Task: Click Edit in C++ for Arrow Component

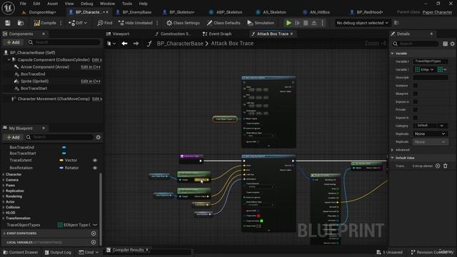Action: pos(91,67)
